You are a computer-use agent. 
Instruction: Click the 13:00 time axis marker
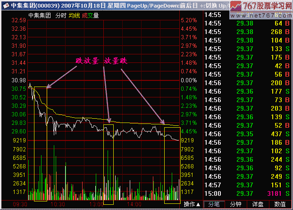[97, 204]
